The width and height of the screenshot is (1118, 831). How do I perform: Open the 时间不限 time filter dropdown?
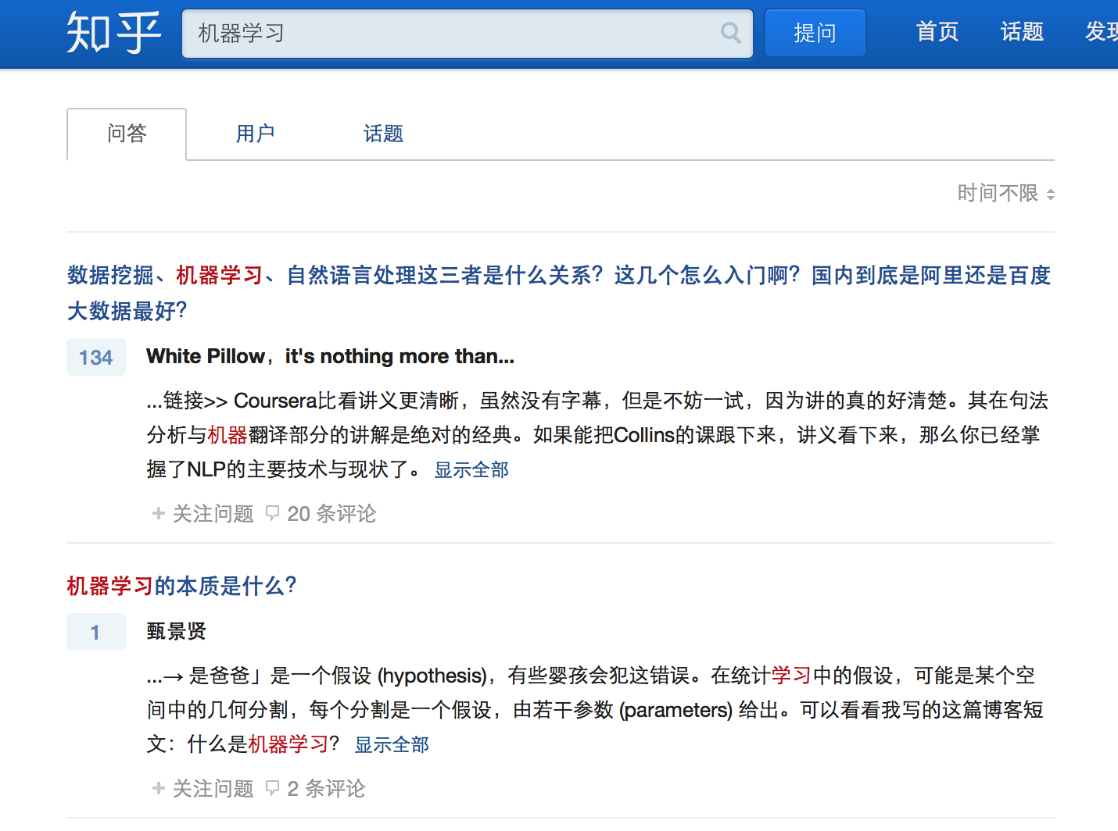[x=1006, y=193]
